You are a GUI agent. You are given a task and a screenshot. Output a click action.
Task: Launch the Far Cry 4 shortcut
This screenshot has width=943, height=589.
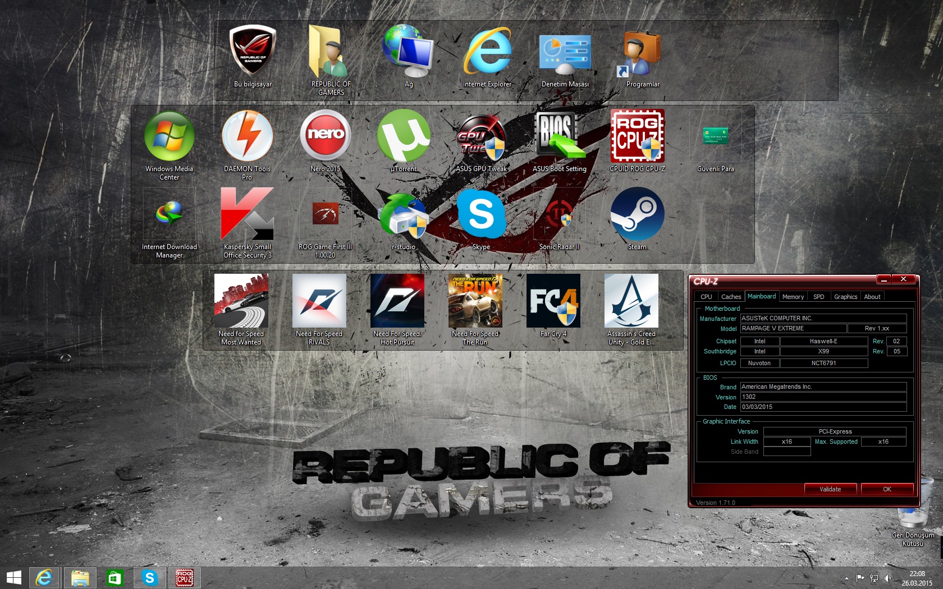click(553, 301)
